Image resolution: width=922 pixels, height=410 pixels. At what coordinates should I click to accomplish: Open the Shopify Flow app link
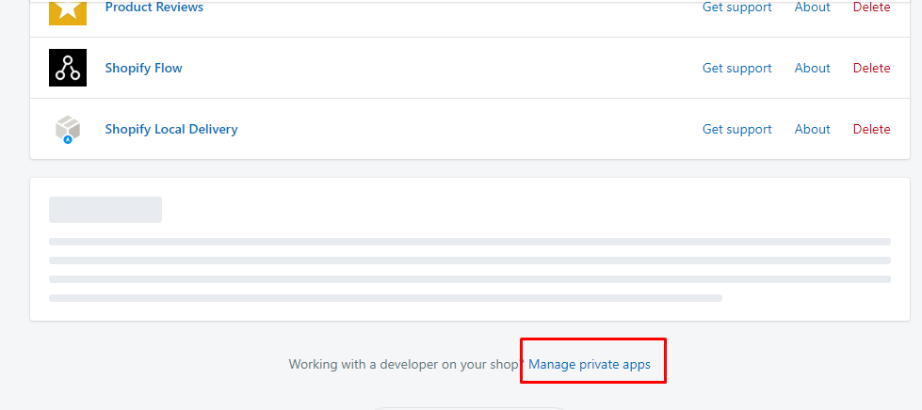click(143, 68)
